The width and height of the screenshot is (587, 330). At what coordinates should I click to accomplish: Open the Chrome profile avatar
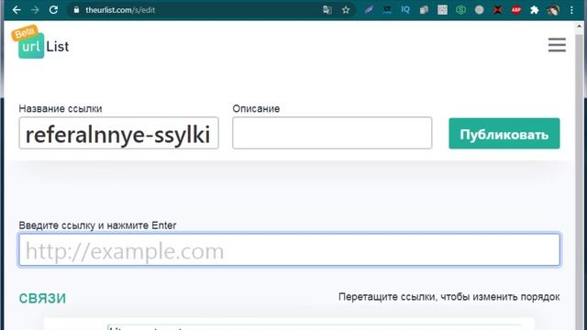553,10
